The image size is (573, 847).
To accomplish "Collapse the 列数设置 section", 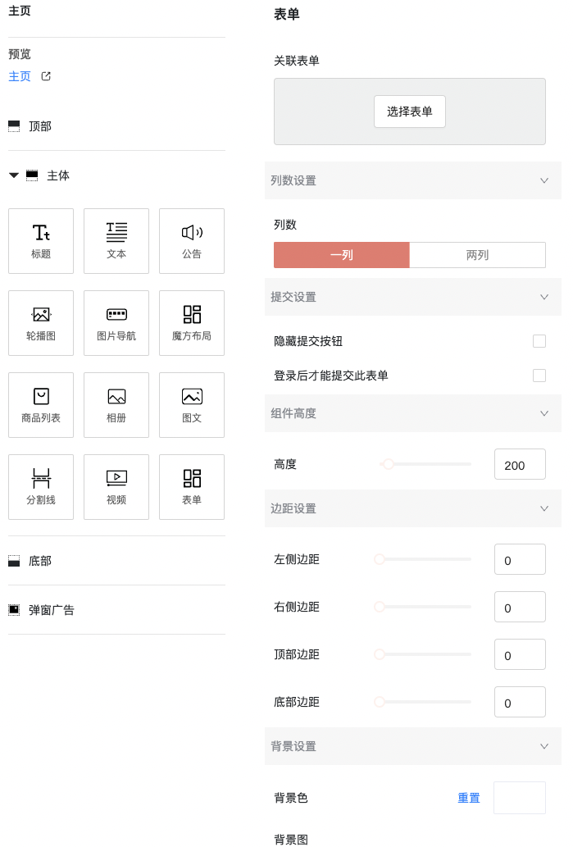I will click(413, 180).
